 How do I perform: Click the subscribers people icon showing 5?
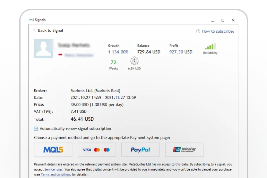coord(134,61)
